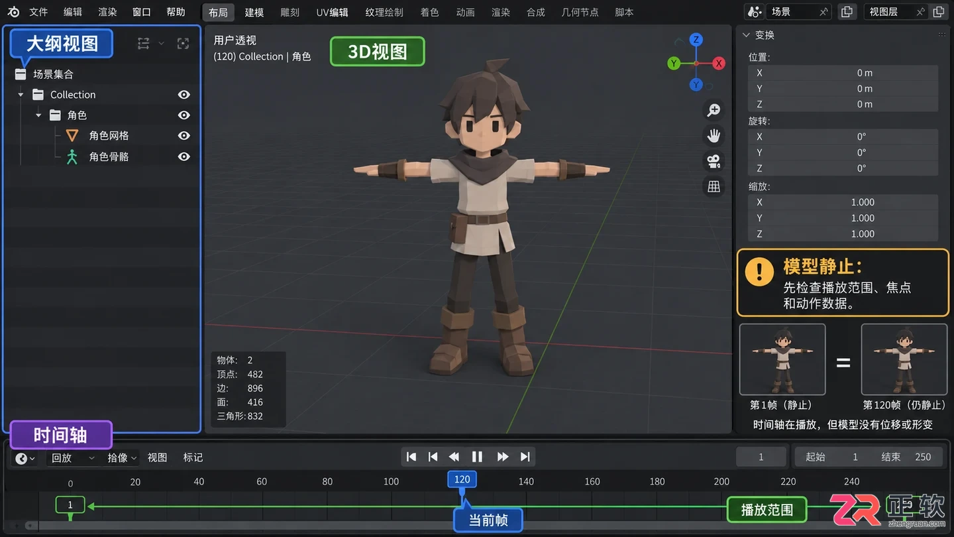Viewport: 954px width, 537px height.
Task: Click the new scene copy icon after 场景
Action: coord(847,12)
